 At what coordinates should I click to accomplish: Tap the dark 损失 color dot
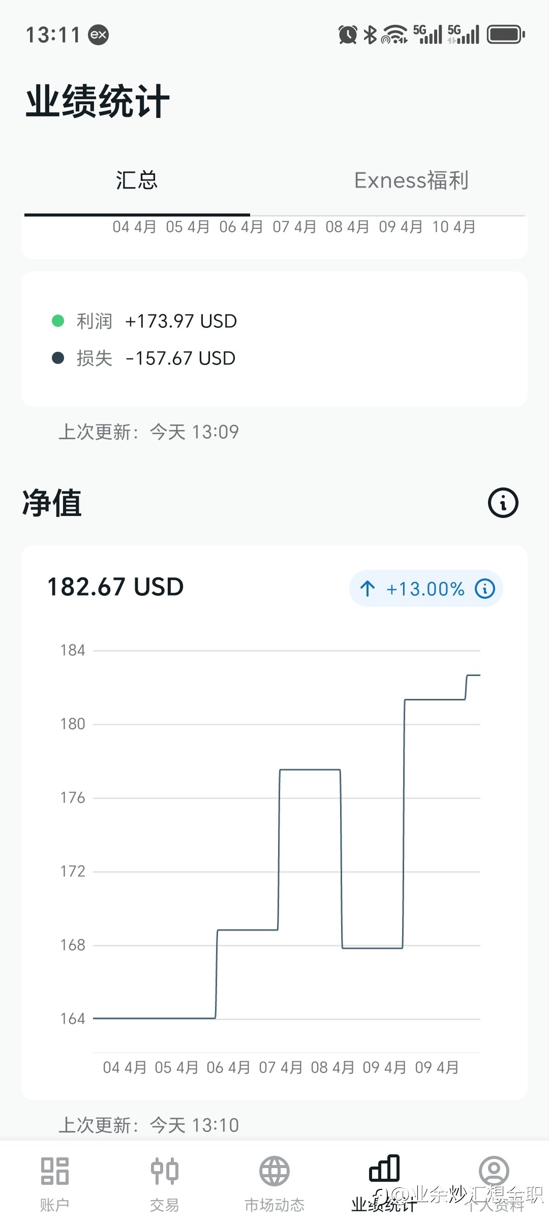[58, 358]
